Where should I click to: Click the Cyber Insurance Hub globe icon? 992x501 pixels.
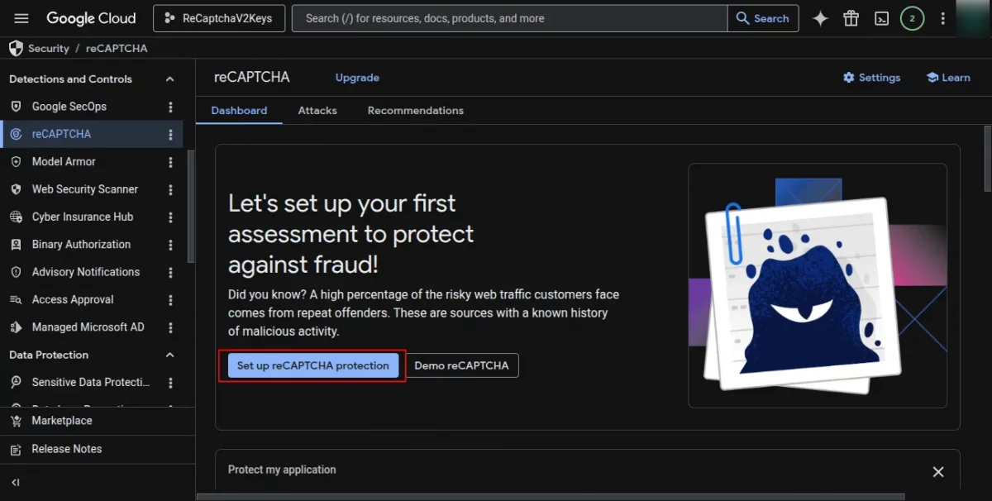pyautogui.click(x=16, y=217)
